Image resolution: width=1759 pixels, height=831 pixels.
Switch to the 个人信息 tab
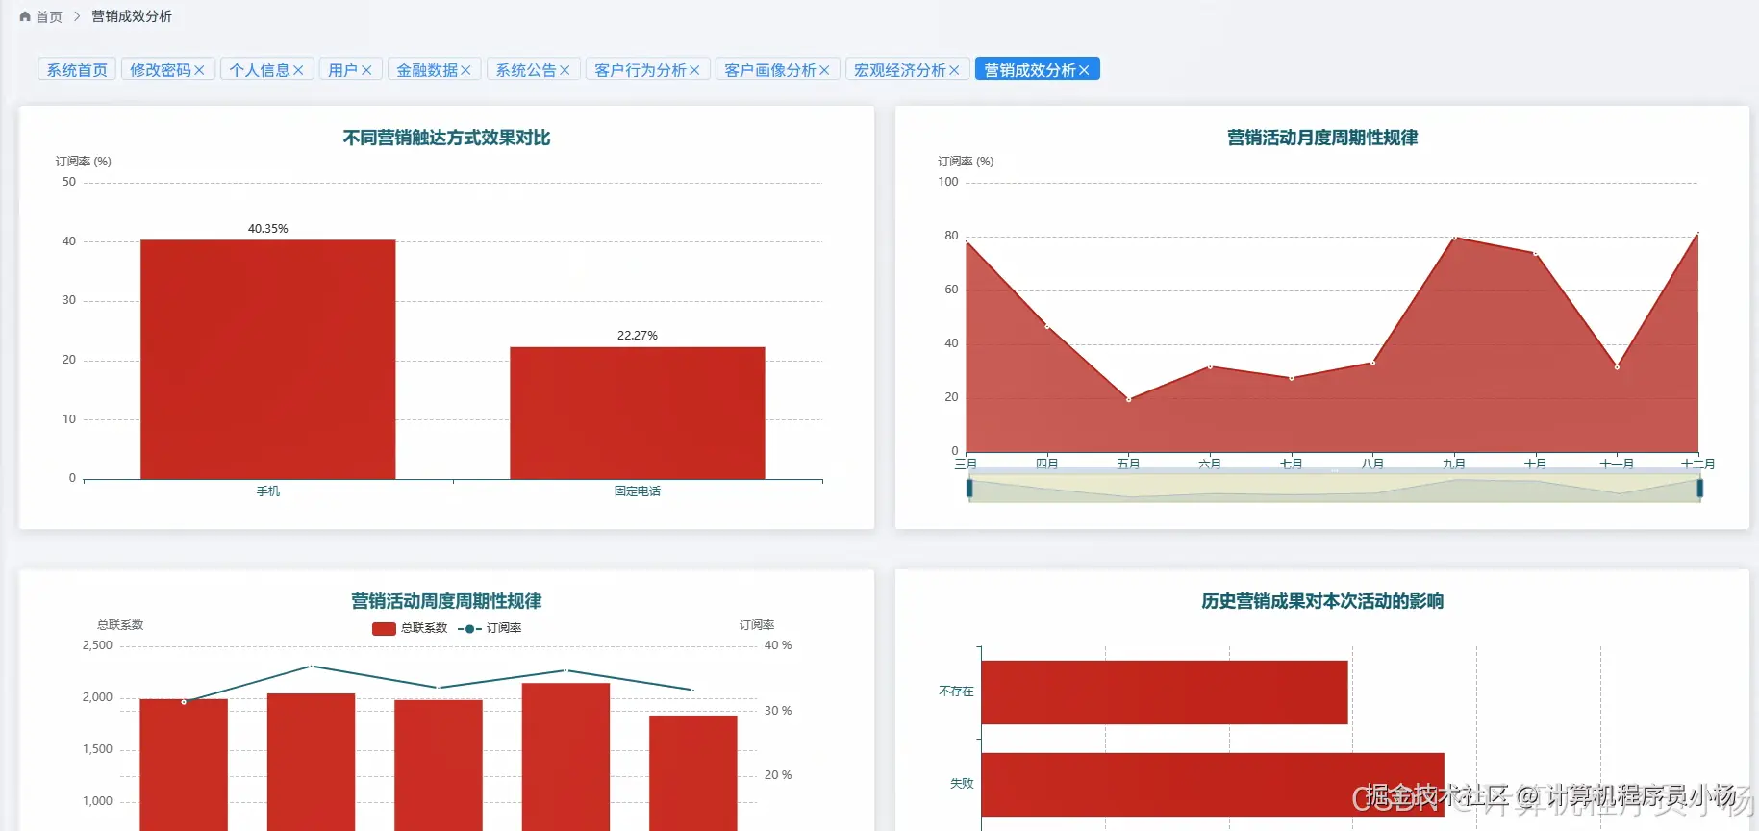260,70
